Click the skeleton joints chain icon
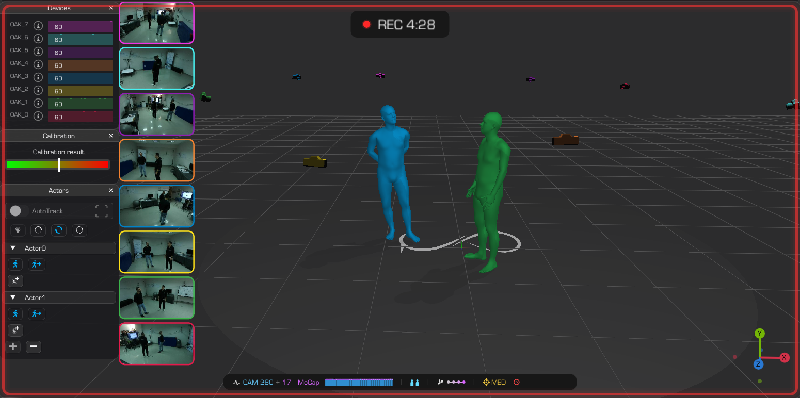The image size is (800, 398). 452,383
